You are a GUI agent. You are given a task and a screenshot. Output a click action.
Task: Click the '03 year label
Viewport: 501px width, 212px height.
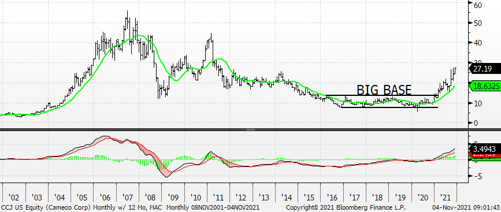37,197
